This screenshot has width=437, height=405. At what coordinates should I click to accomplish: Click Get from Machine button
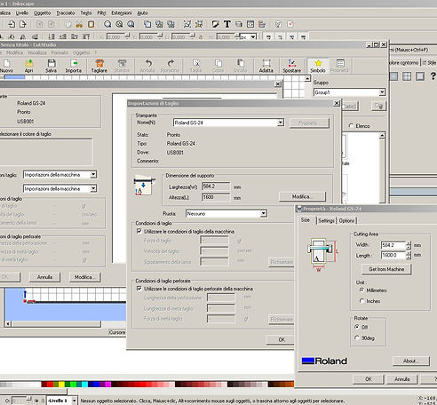[x=386, y=269]
